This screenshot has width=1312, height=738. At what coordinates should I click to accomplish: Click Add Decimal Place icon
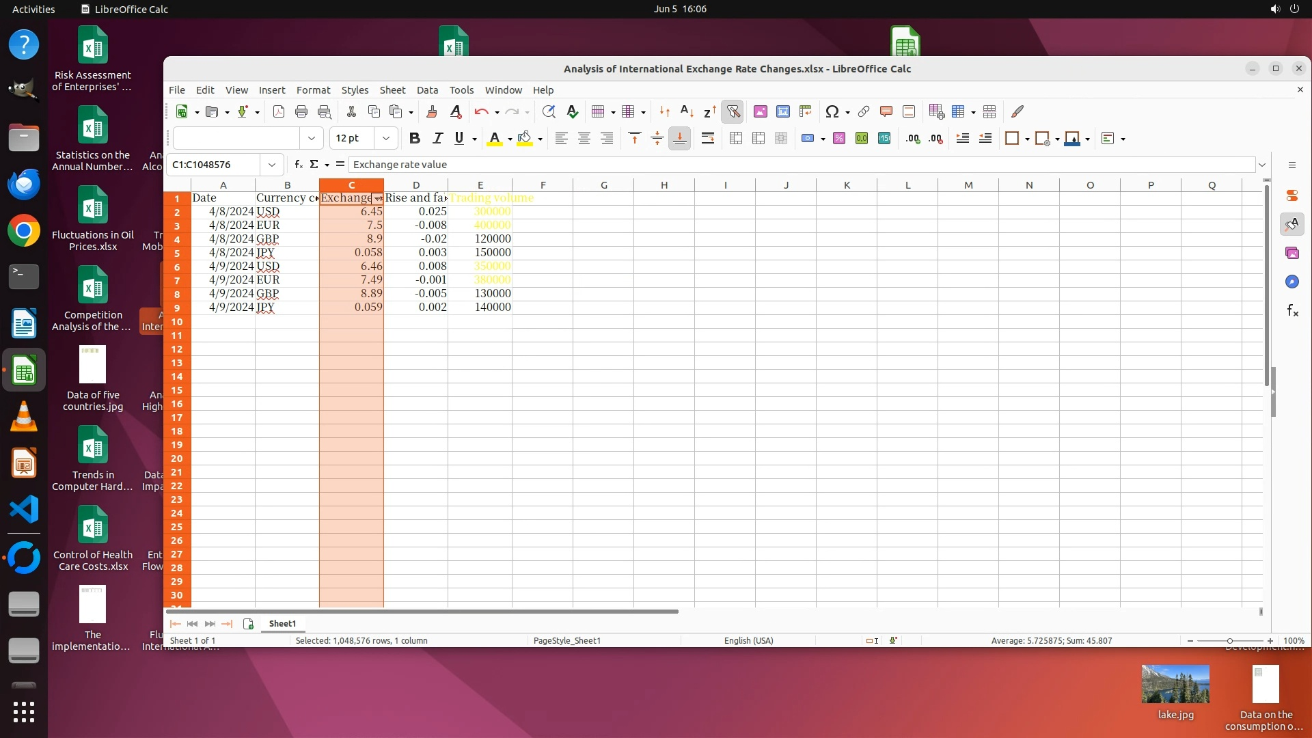[x=913, y=138]
